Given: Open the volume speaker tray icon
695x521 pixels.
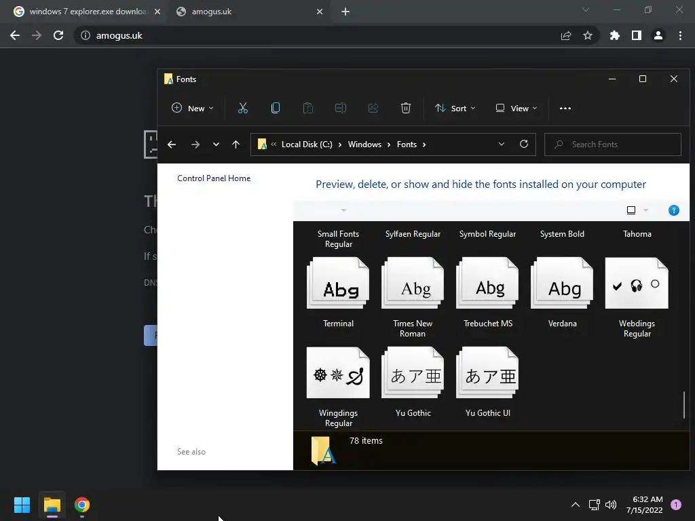Looking at the screenshot, I should pos(611,505).
